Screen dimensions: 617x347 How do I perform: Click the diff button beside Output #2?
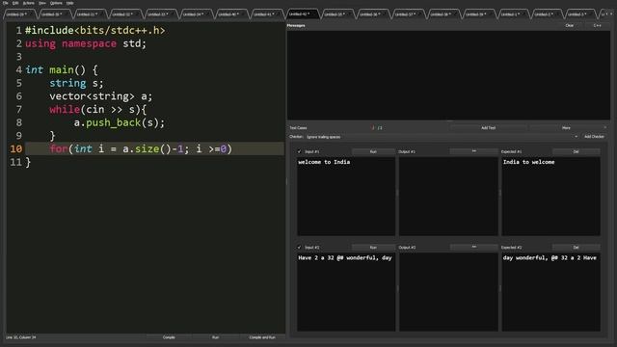(473, 247)
